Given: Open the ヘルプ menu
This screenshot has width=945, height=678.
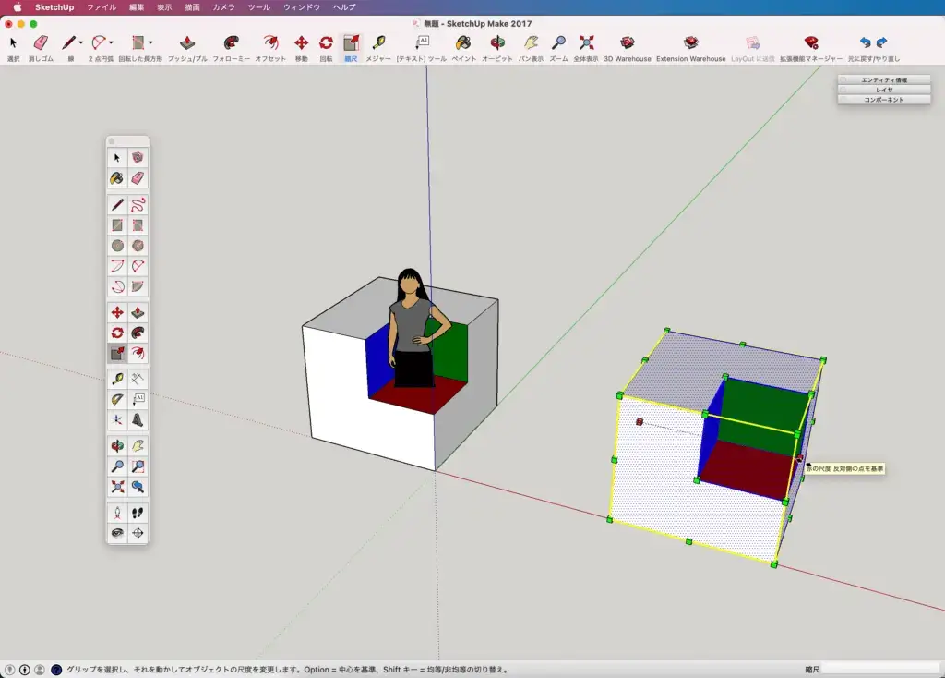Looking at the screenshot, I should click(x=344, y=7).
